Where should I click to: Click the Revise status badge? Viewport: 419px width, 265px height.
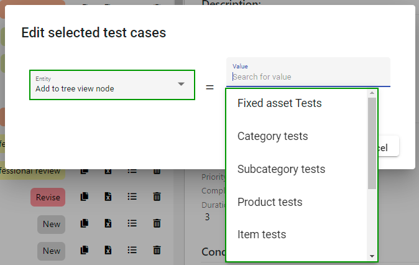(x=48, y=197)
